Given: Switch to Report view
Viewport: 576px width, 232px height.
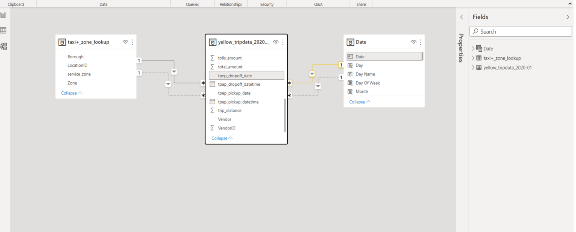Looking at the screenshot, I should [3, 15].
